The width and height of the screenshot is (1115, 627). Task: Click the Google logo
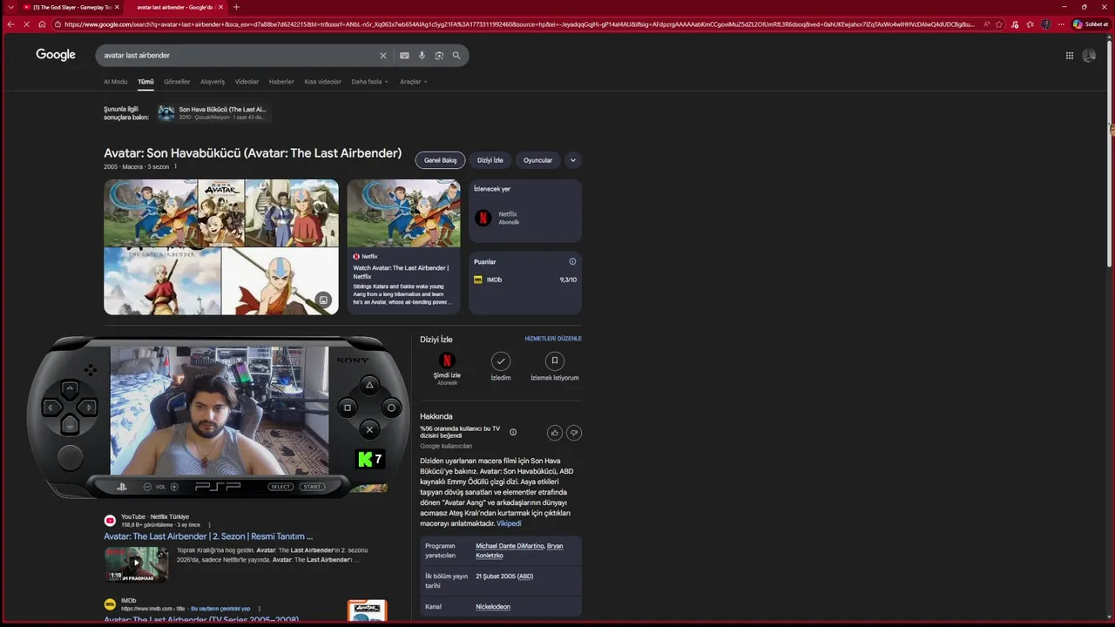pyautogui.click(x=56, y=55)
